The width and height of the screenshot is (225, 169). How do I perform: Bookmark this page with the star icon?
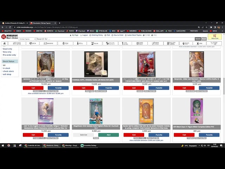(206, 27)
